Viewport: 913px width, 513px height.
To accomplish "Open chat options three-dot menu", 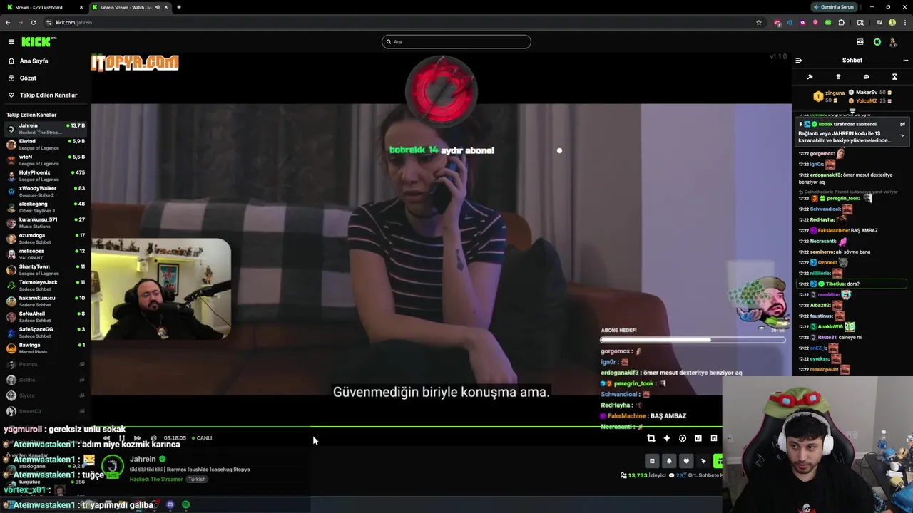I will (905, 61).
